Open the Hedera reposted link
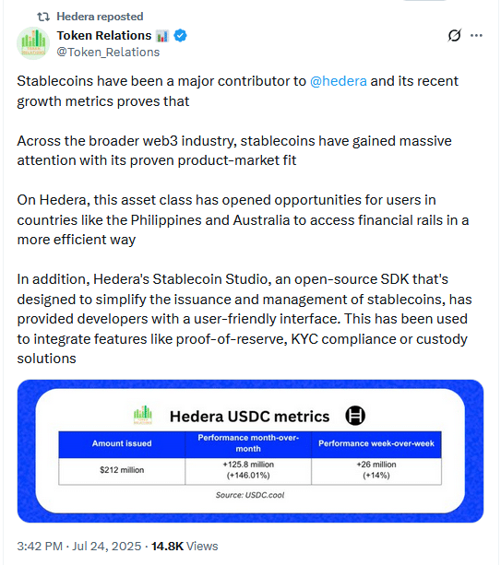Screen dimensions: 501x565 (x=100, y=17)
